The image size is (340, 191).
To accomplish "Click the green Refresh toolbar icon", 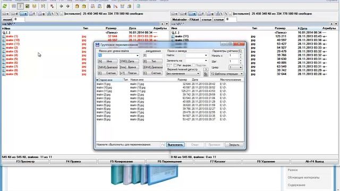I will click(5, 6).
